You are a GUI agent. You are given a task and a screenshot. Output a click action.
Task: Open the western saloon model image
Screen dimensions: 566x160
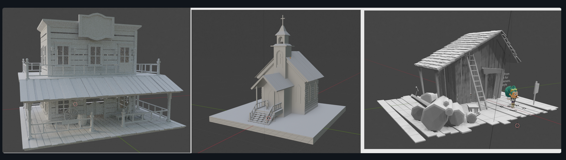[x=97, y=80]
